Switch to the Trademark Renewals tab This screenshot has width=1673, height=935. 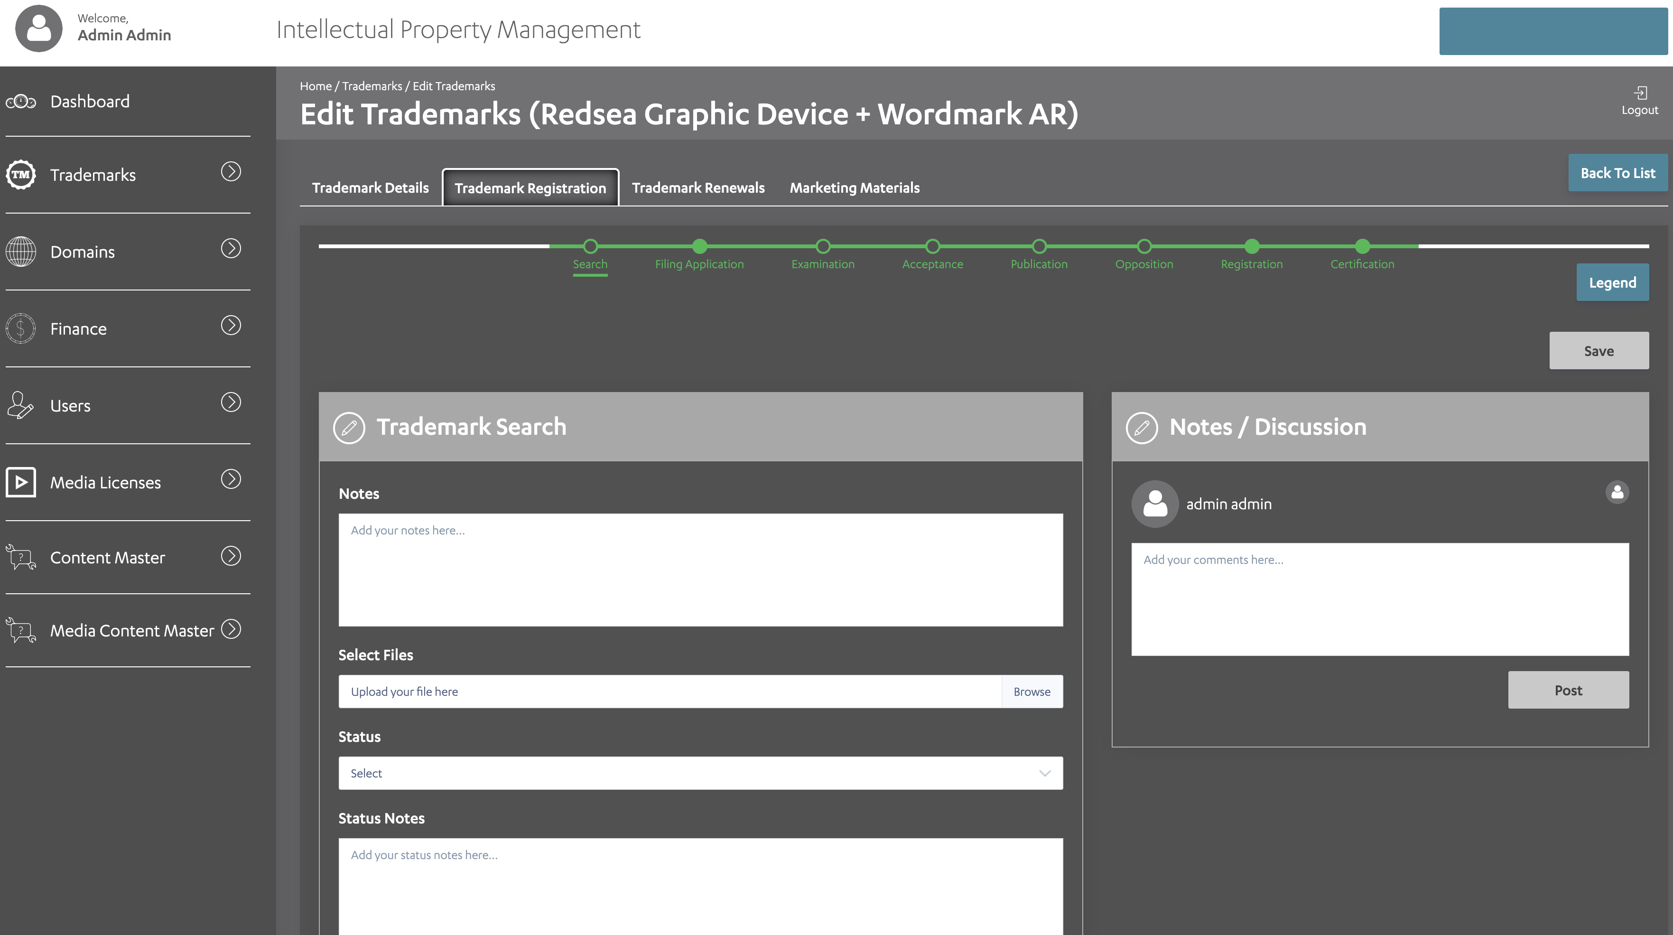pos(698,188)
